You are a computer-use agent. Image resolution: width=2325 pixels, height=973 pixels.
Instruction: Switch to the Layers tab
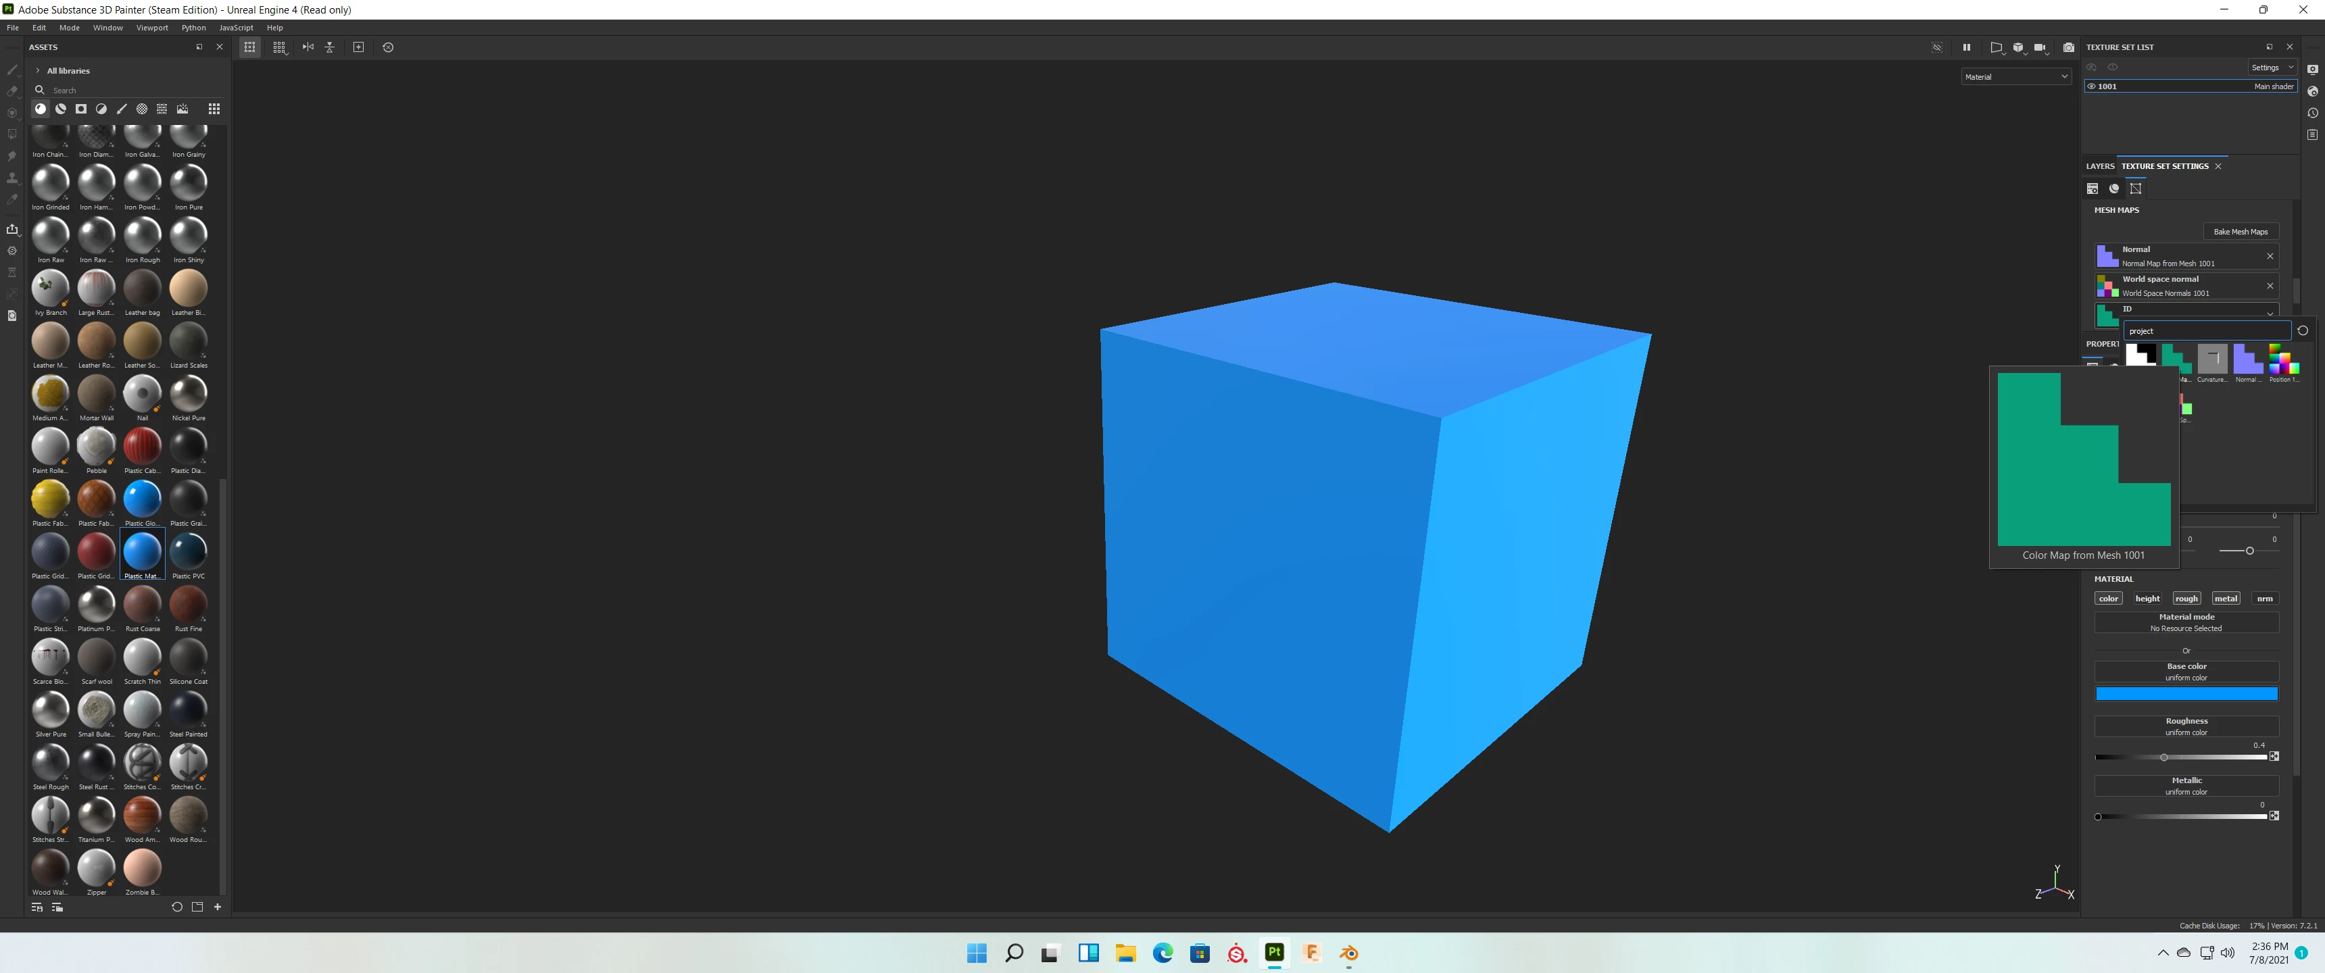(2099, 166)
